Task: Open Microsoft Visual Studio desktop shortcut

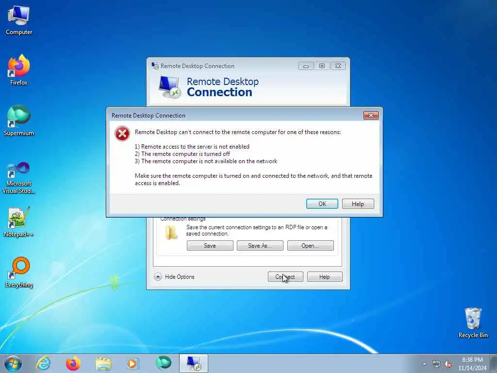Action: coord(19,178)
